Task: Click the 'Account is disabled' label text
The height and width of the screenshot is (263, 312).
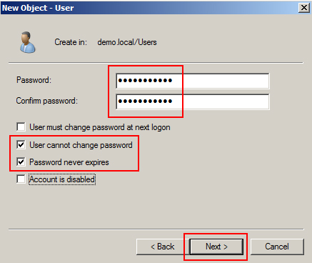Action: coord(62,179)
